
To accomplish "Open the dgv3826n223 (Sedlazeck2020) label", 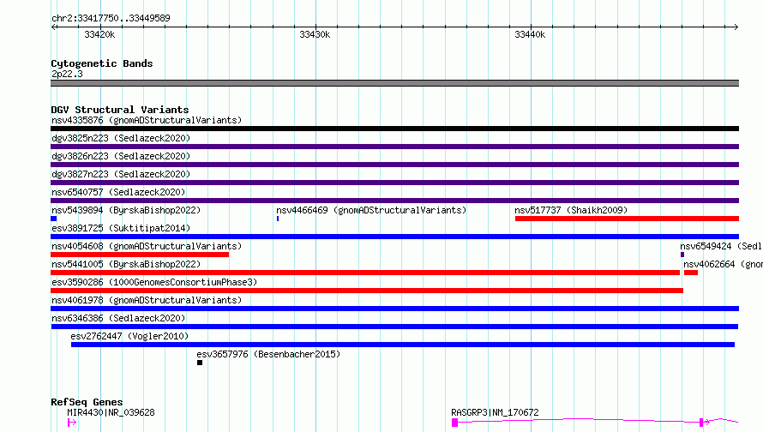I will coord(121,156).
